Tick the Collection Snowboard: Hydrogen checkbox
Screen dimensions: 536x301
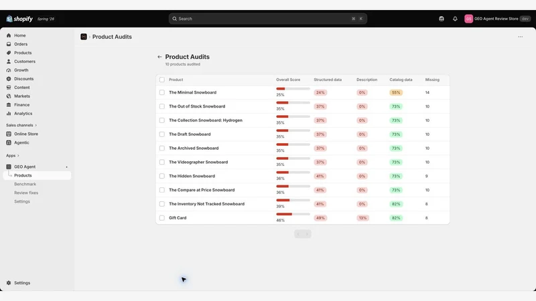click(162, 120)
